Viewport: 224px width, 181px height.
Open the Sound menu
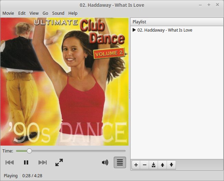coord(58,13)
